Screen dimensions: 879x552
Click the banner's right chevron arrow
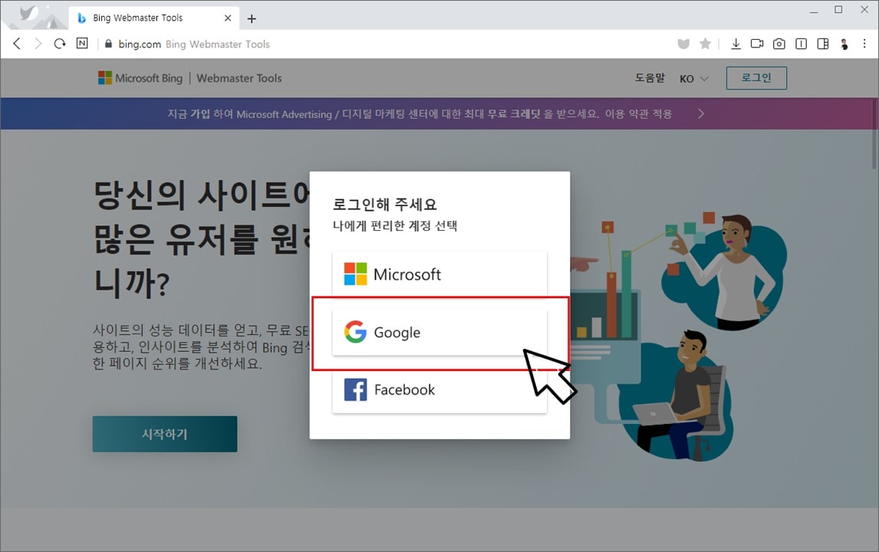[701, 113]
